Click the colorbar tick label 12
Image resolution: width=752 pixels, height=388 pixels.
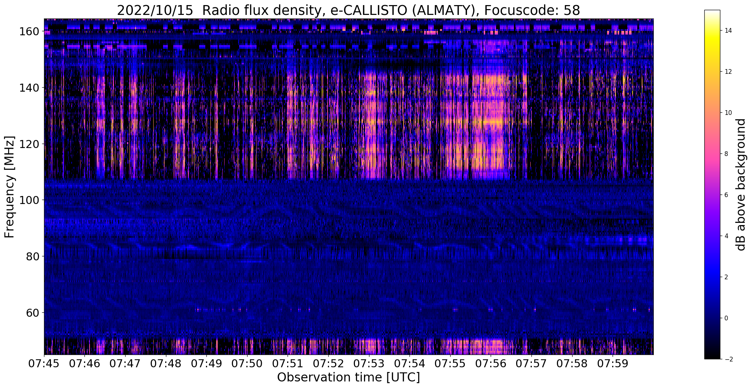tap(728, 72)
